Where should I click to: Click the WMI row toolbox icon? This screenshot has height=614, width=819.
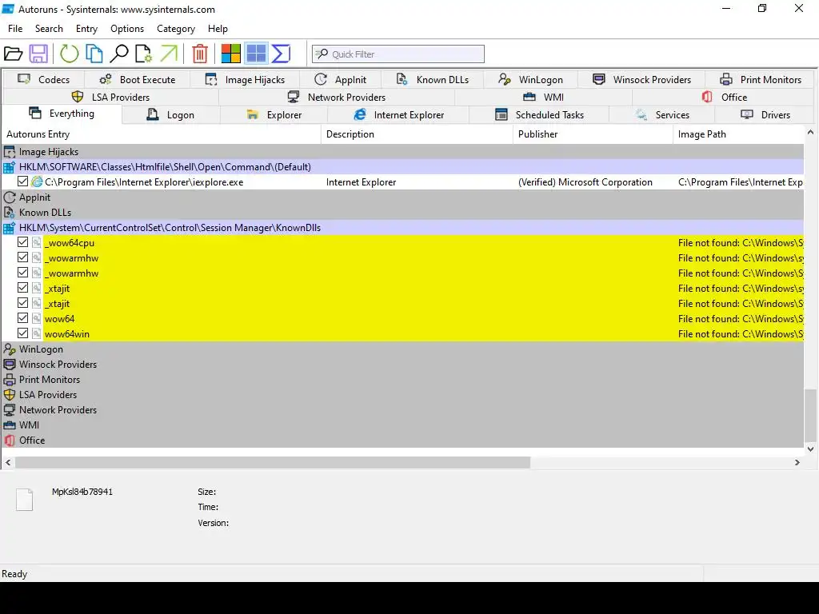tap(10, 425)
